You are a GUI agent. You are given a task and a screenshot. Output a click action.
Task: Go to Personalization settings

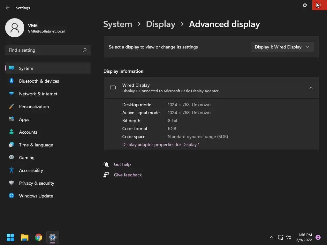pyautogui.click(x=48, y=107)
